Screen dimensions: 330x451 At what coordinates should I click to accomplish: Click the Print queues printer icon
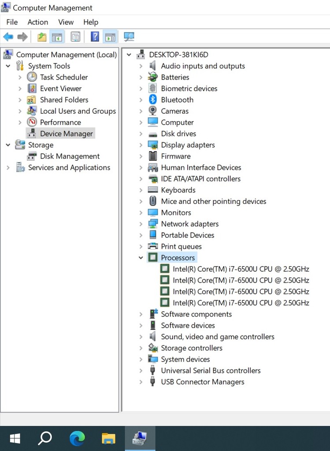153,246
